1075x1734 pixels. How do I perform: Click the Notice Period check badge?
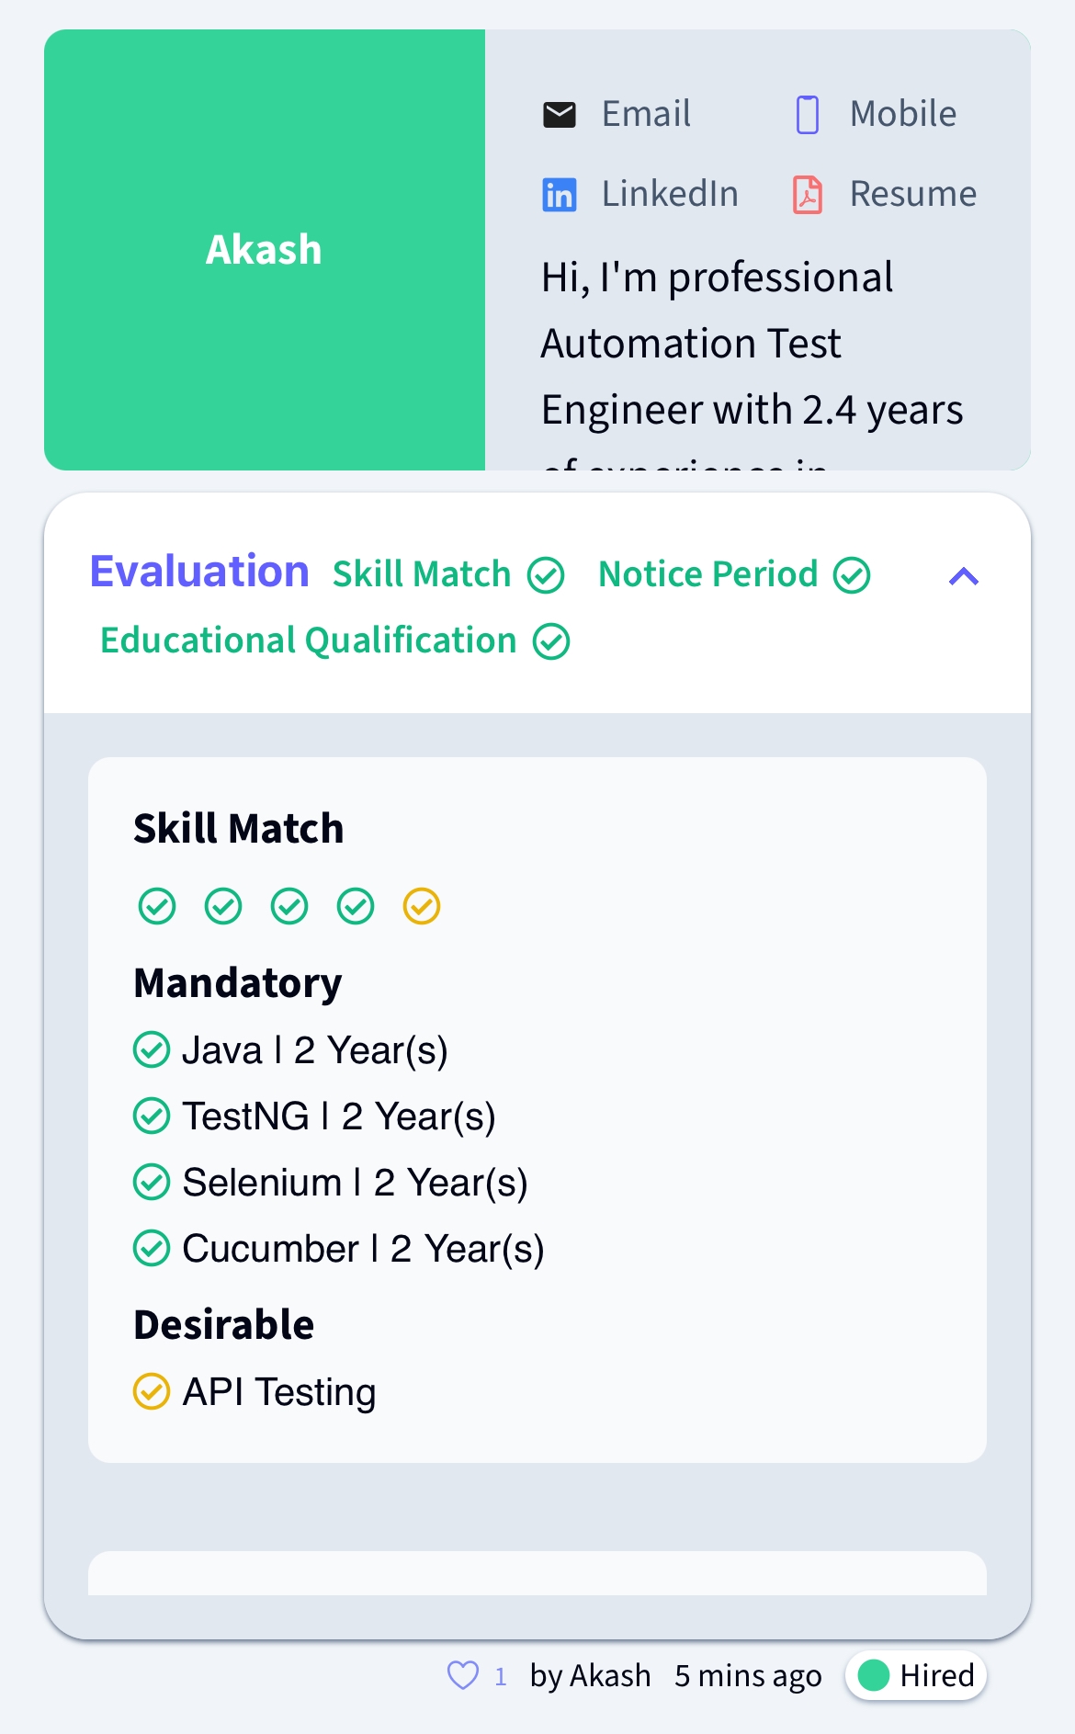pyautogui.click(x=852, y=575)
